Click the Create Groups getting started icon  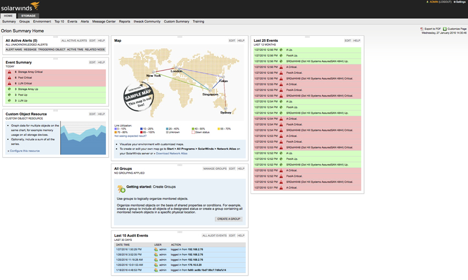coord(121,189)
